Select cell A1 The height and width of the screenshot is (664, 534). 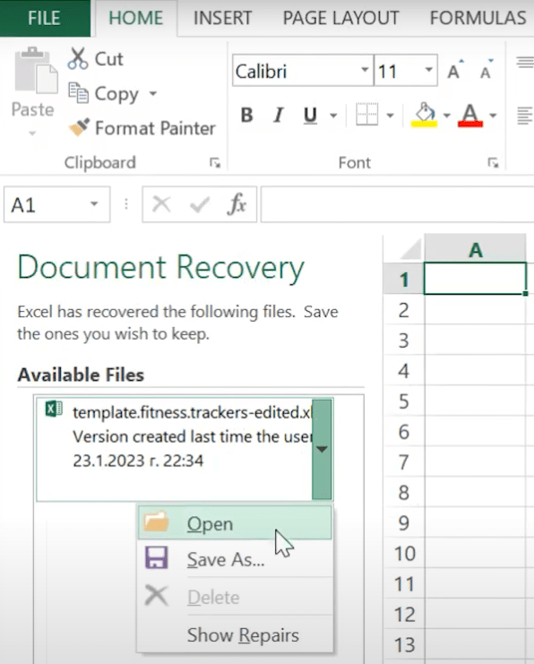(475, 279)
